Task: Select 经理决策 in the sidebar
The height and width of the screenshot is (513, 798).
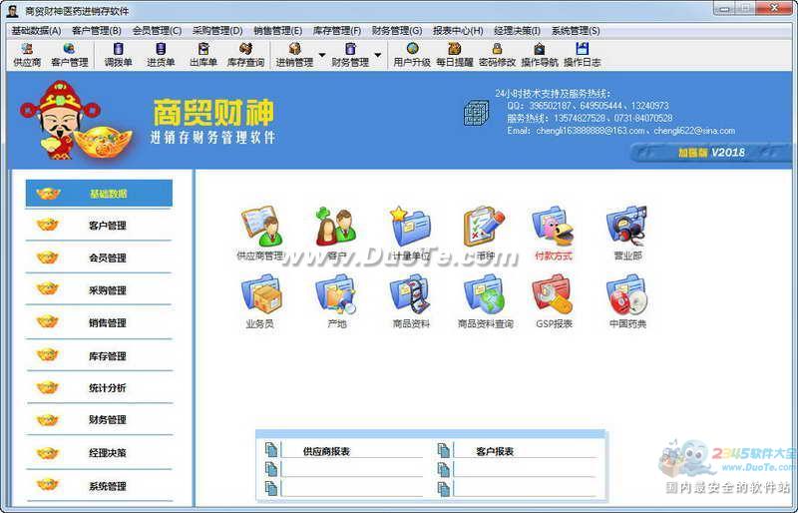Action: [99, 452]
